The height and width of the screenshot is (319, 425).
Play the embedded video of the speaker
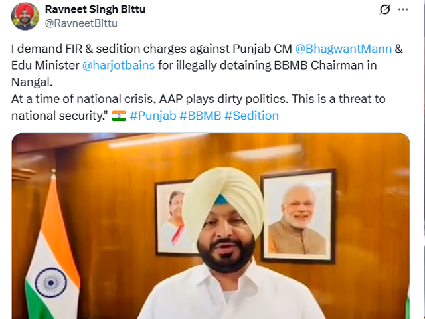[211, 226]
